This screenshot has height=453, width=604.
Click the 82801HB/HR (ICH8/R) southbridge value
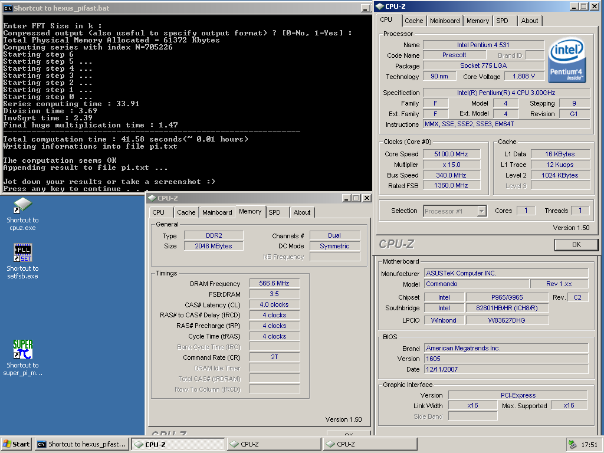[x=507, y=308]
